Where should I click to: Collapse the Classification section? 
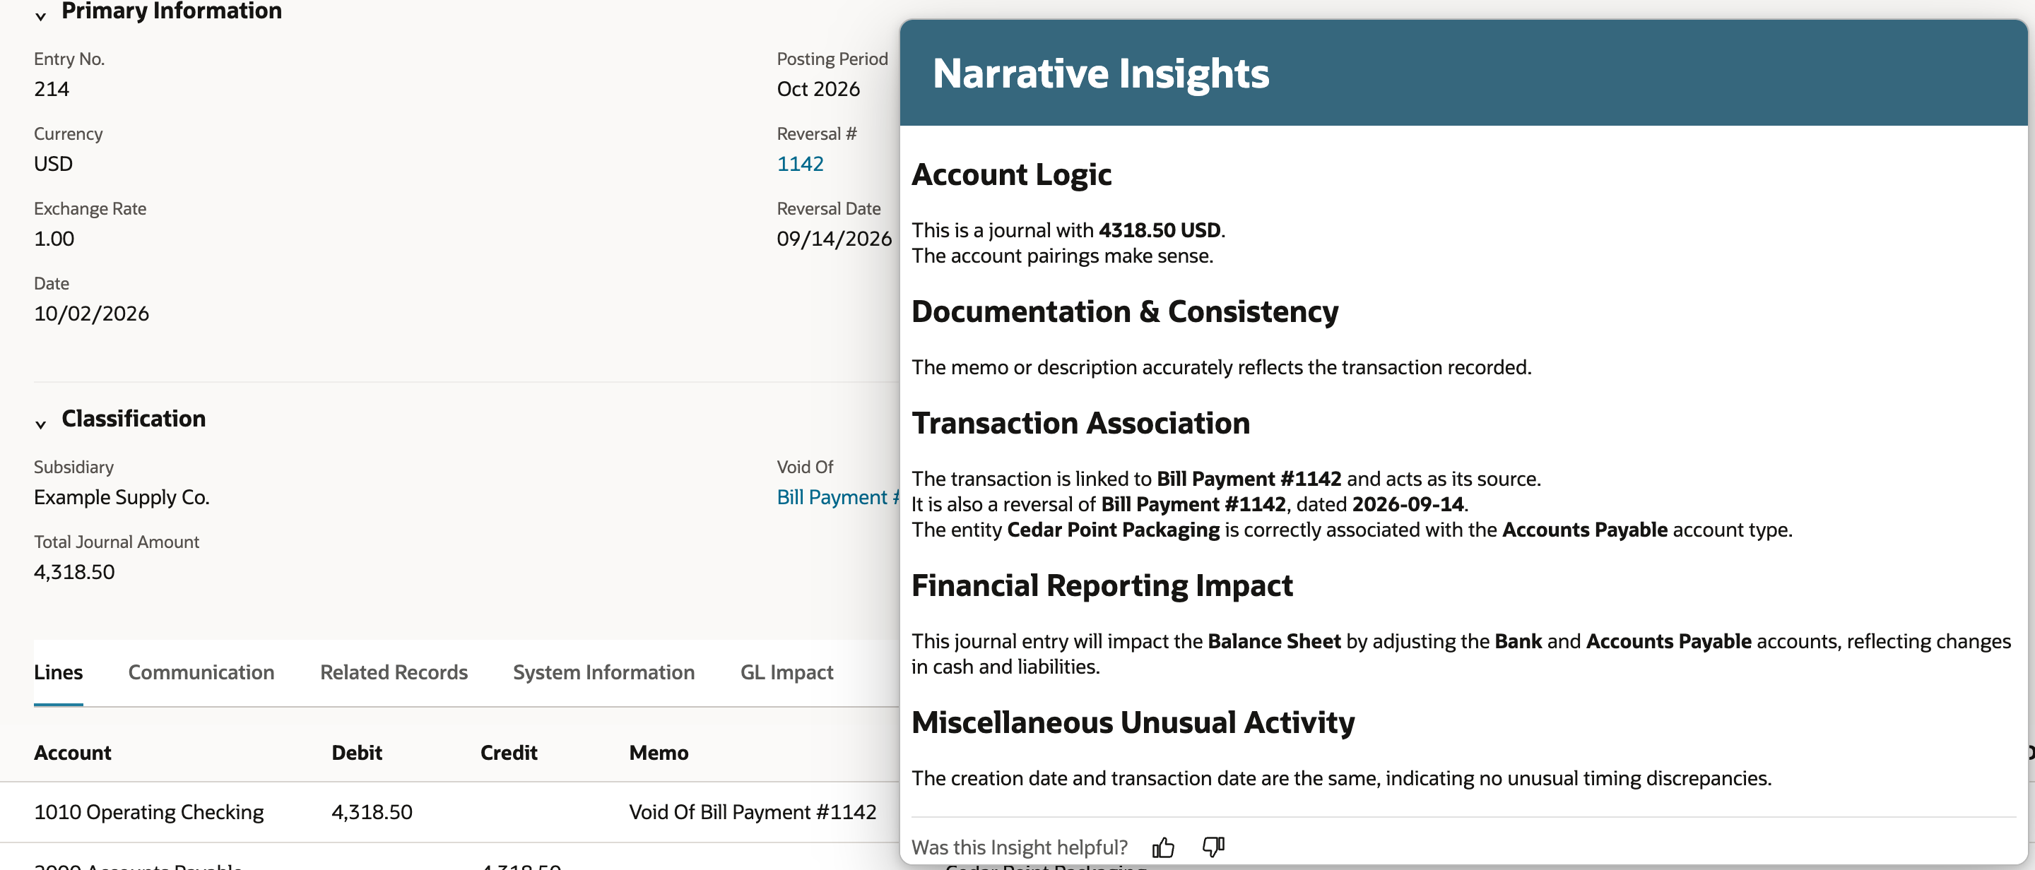pyautogui.click(x=41, y=424)
